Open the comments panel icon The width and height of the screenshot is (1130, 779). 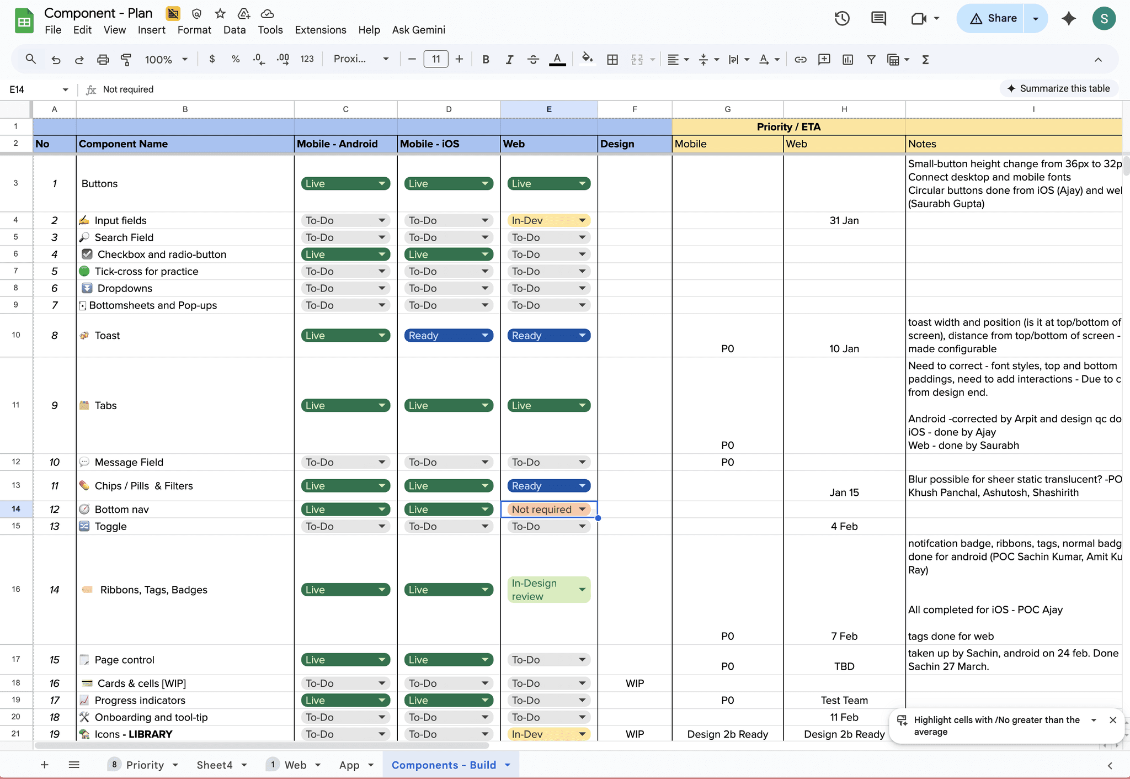pos(878,18)
